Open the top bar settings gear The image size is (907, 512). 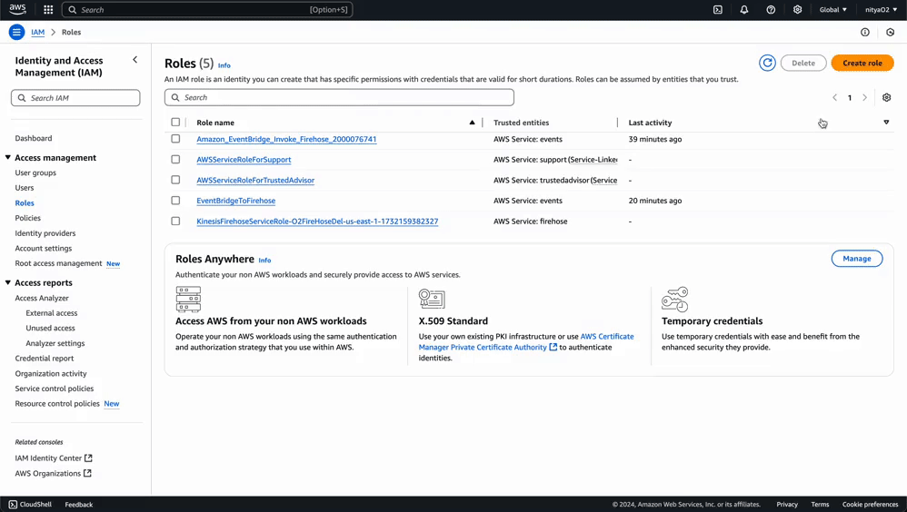coord(798,10)
